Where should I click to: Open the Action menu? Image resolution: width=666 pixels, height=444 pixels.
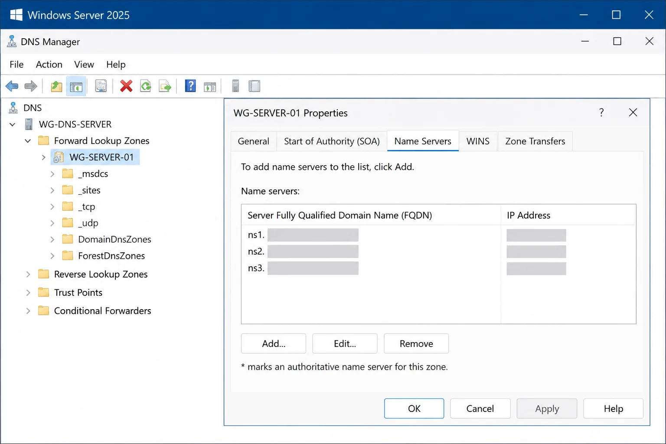[49, 64]
